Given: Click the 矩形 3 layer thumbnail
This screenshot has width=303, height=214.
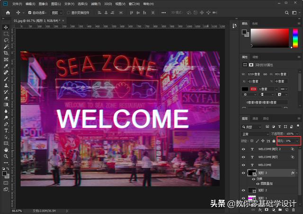Looking at the screenshot, I should pos(252,173).
